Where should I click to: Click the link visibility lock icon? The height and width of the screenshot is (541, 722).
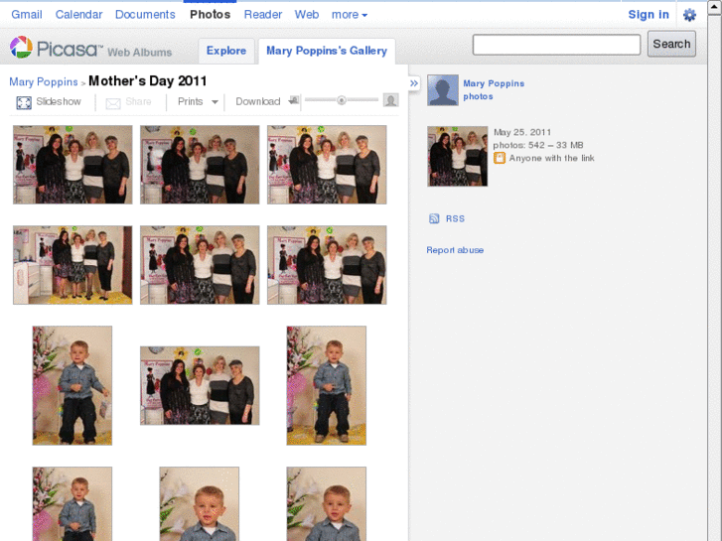pyautogui.click(x=500, y=159)
